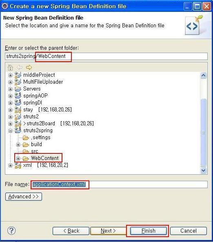Select the springAOP project icon
213x242 pixels.
(x=18, y=95)
